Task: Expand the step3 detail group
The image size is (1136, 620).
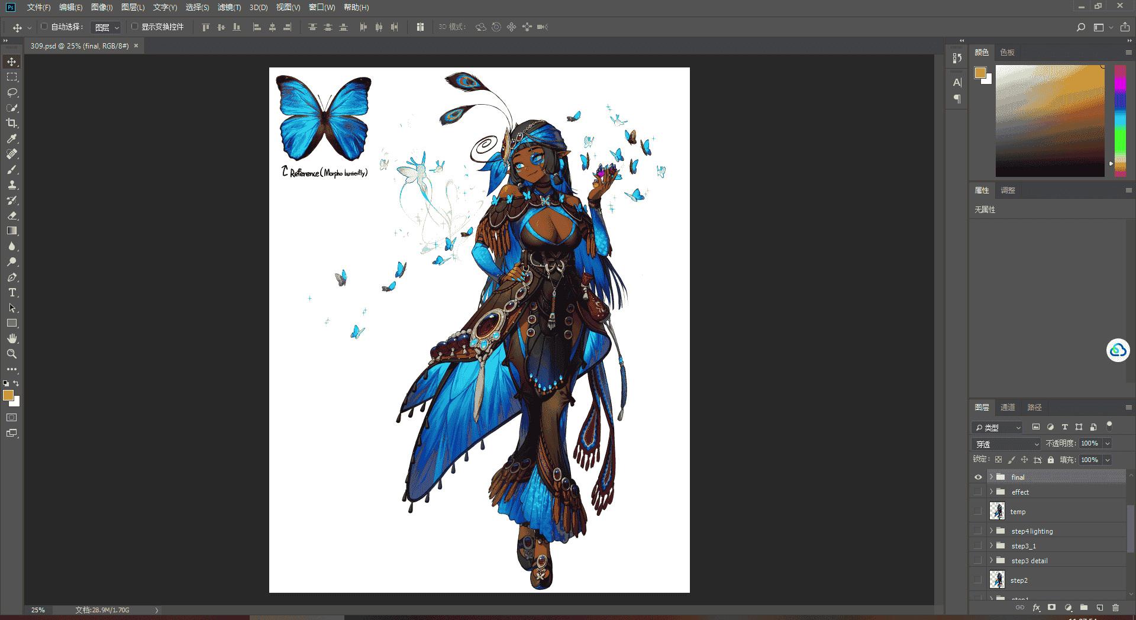Action: coord(991,560)
